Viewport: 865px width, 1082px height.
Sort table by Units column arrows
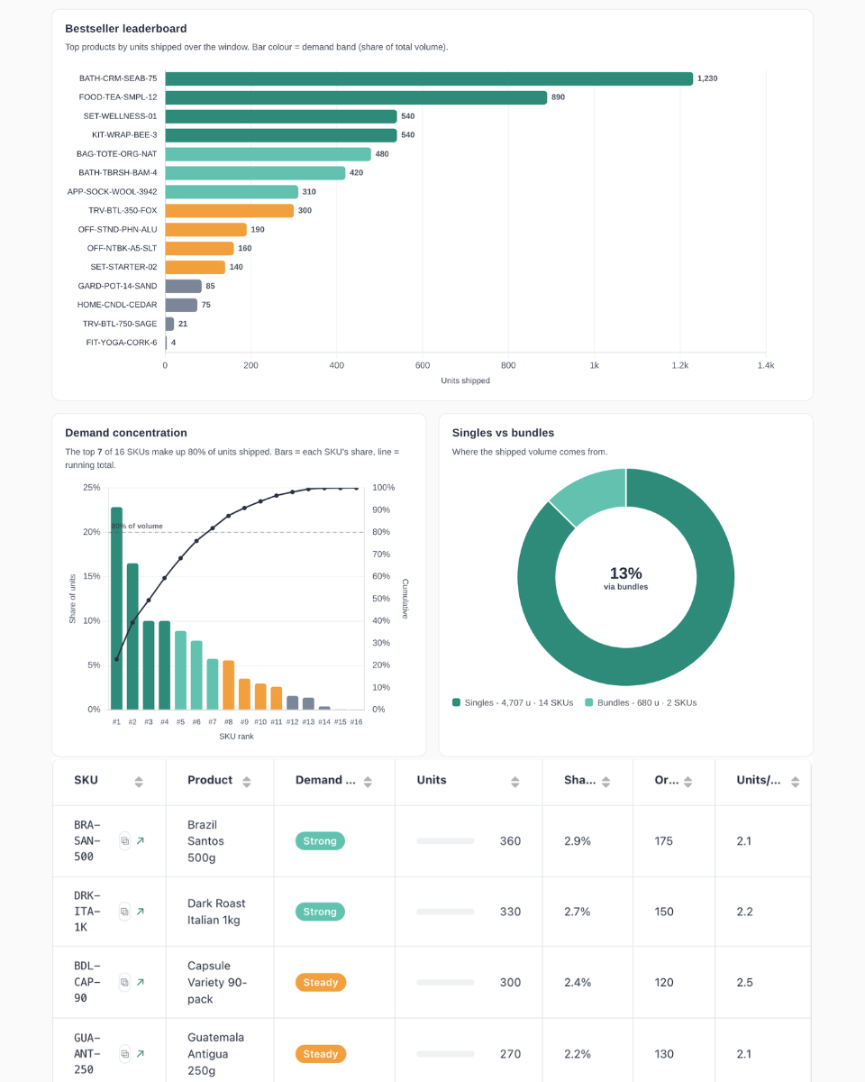pos(514,782)
